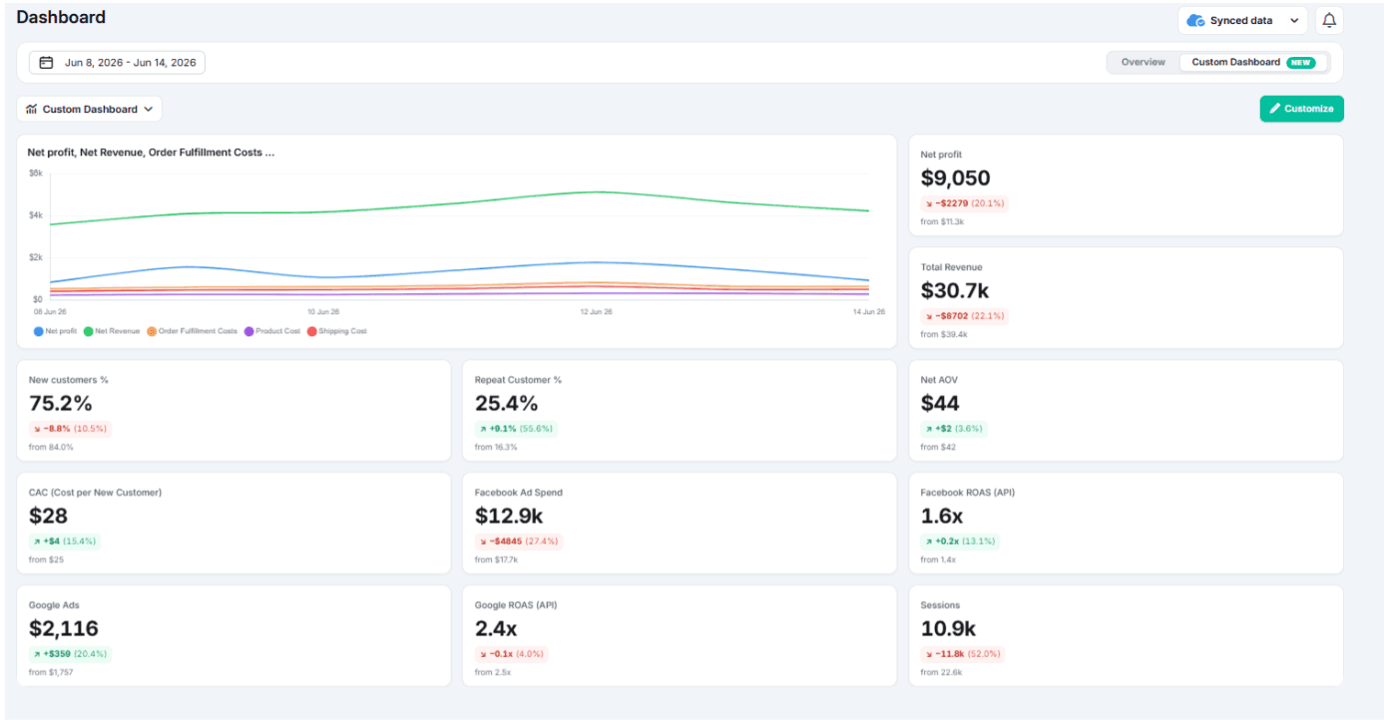Click the +$2 (3.6%) change badge

(x=954, y=429)
